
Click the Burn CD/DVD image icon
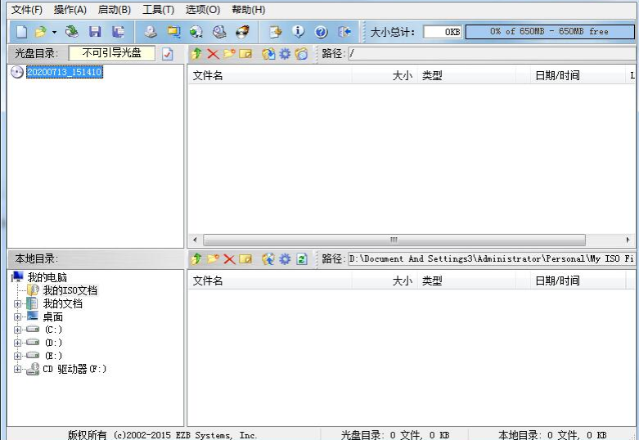click(x=243, y=32)
